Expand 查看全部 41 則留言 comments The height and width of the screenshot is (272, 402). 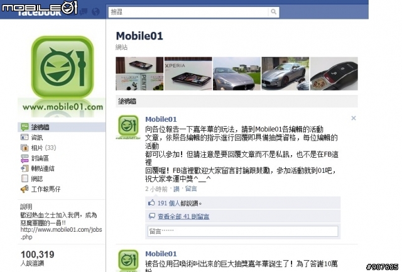tap(183, 216)
